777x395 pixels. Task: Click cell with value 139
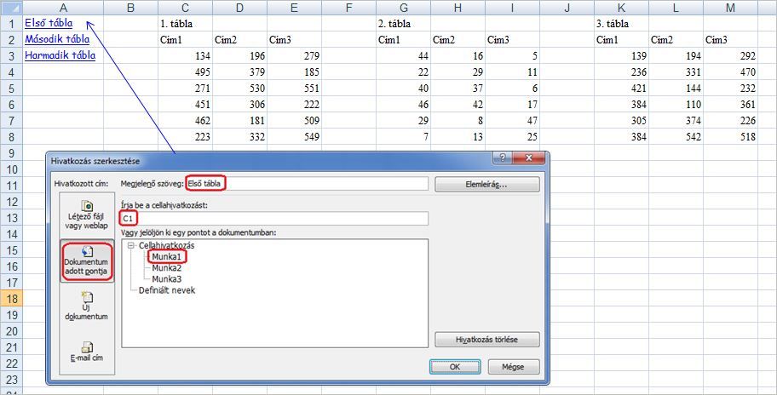(x=621, y=56)
